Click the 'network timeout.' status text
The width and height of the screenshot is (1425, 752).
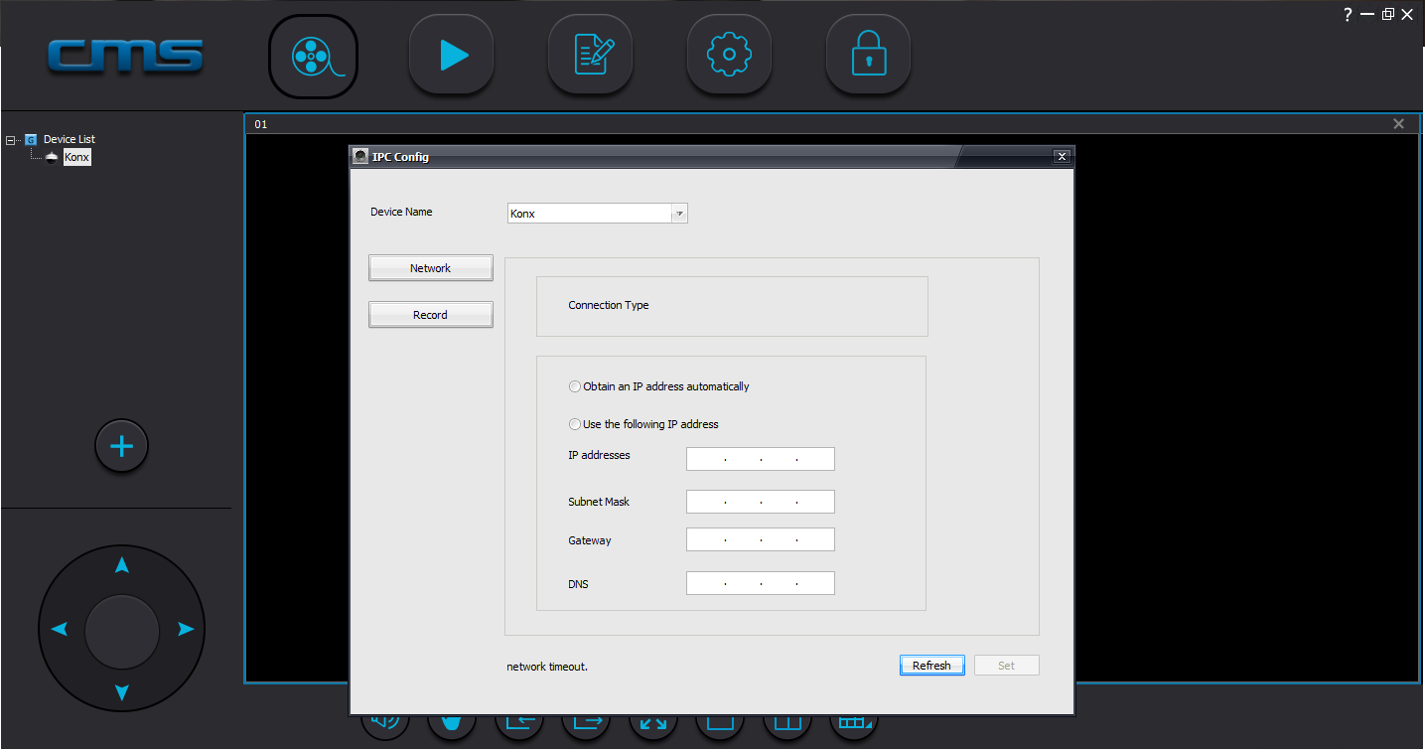(x=547, y=667)
